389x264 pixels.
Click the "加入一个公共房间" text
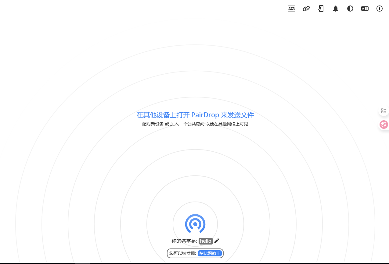[x=187, y=124]
